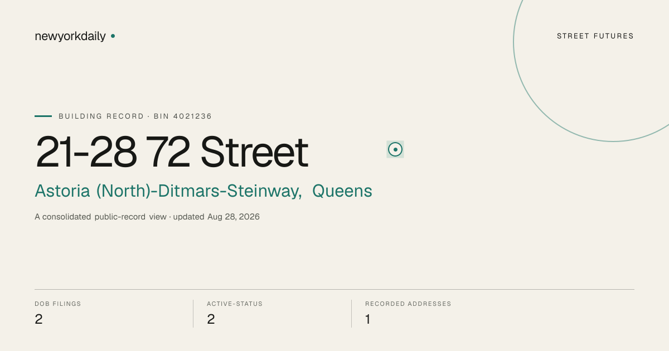Screen dimensions: 669x351
Task: Click the consolidated public-record view text
Action: [100, 217]
